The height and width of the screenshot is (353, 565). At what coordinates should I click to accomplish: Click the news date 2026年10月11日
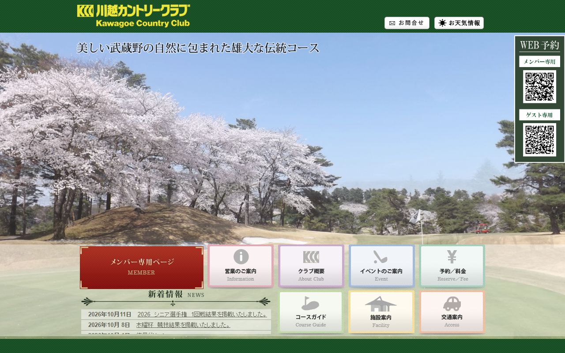110,315
